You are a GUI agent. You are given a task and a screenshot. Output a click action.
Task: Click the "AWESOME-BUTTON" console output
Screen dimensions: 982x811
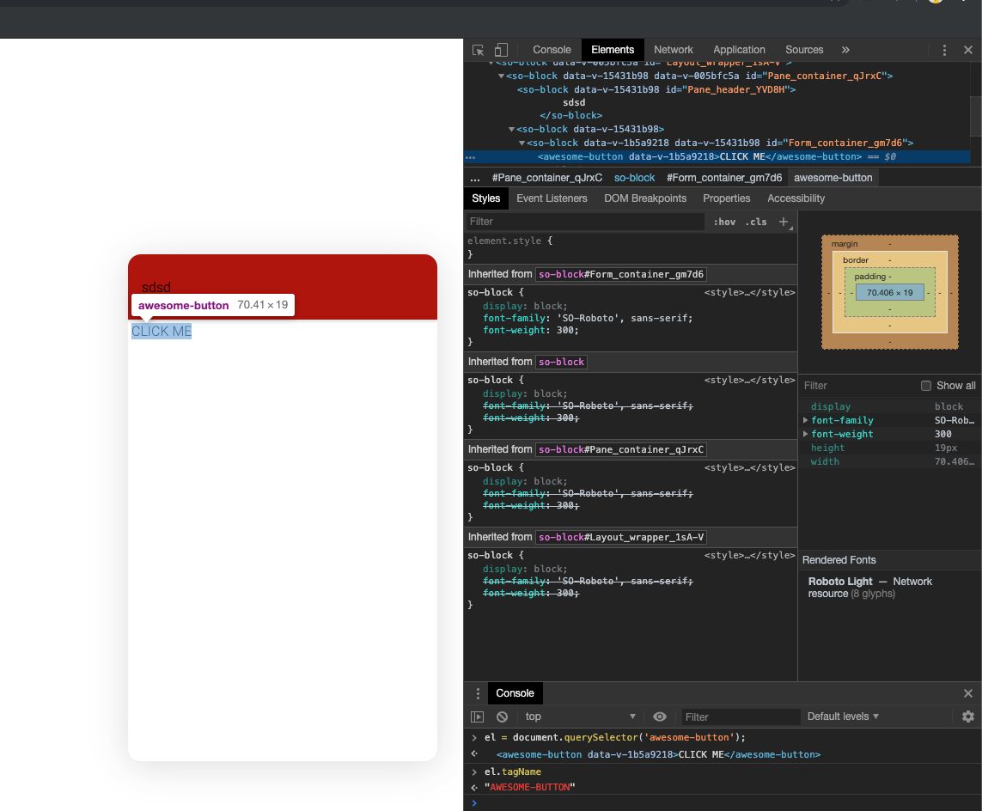tap(530, 787)
